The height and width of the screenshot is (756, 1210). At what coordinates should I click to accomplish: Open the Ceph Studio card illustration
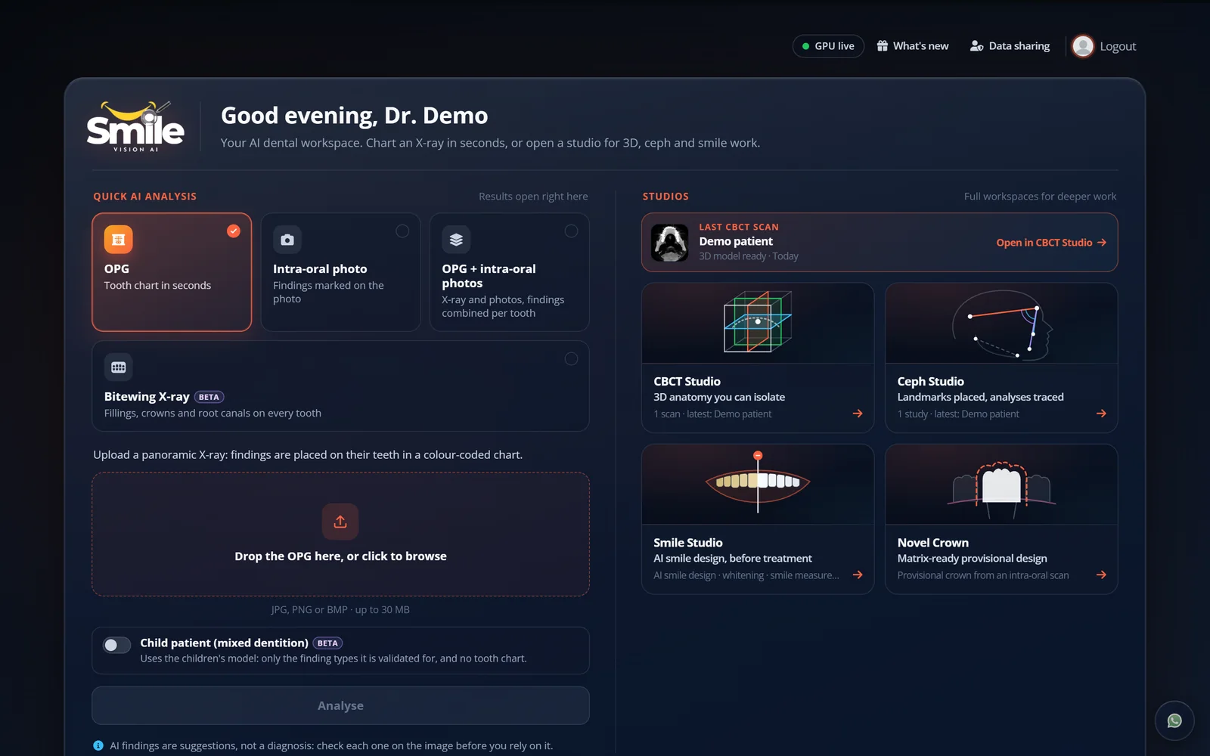click(x=1001, y=324)
